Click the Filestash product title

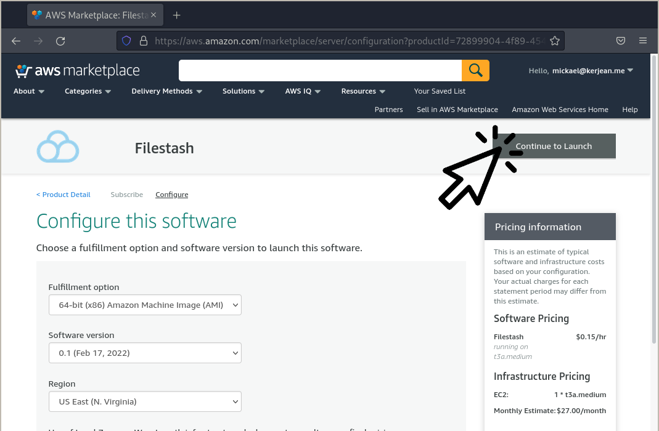(165, 148)
